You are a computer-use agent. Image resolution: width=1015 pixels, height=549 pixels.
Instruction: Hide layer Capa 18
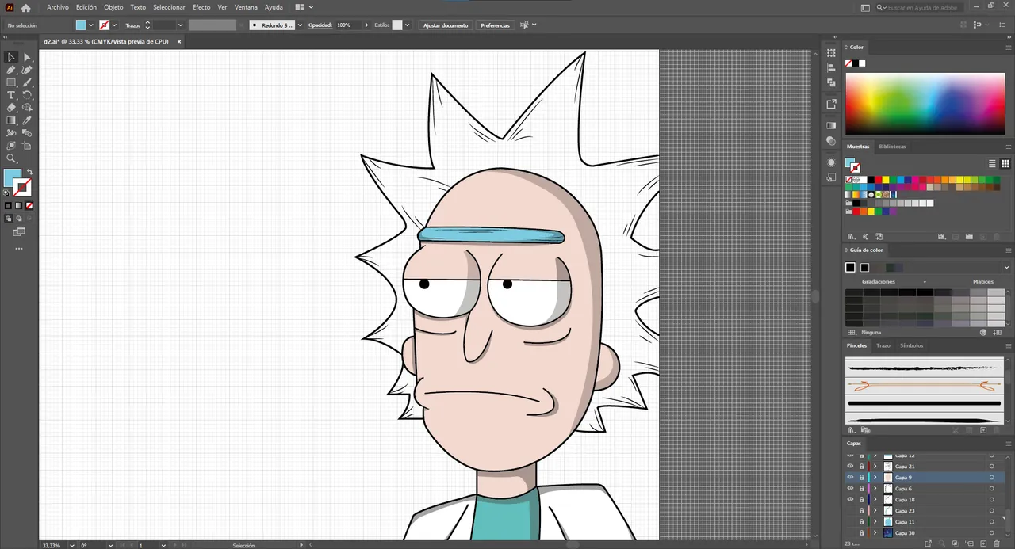click(x=850, y=500)
